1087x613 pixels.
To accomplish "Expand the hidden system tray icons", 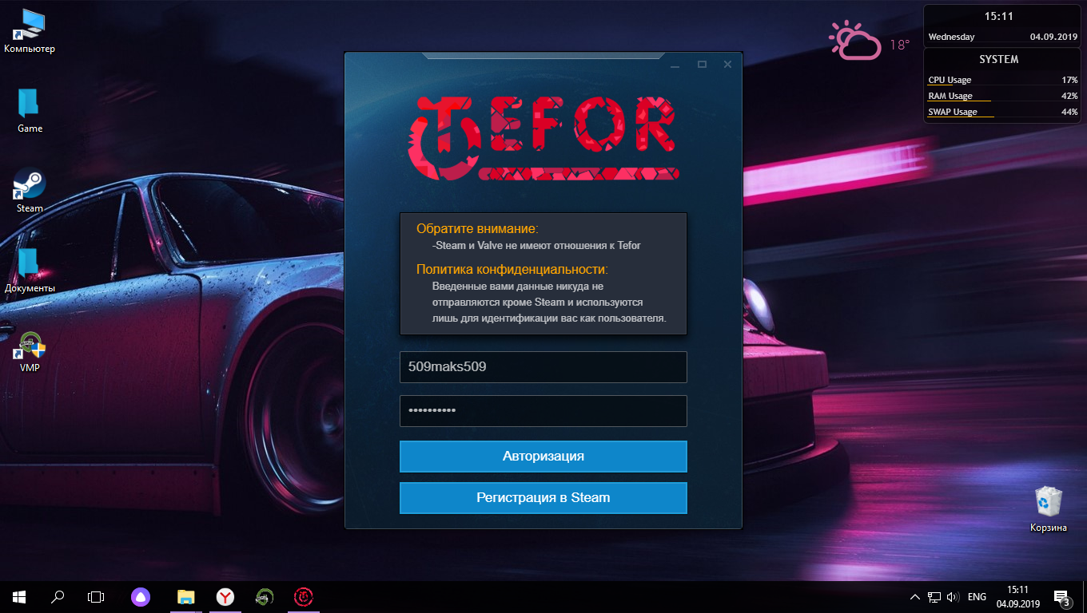I will (915, 597).
